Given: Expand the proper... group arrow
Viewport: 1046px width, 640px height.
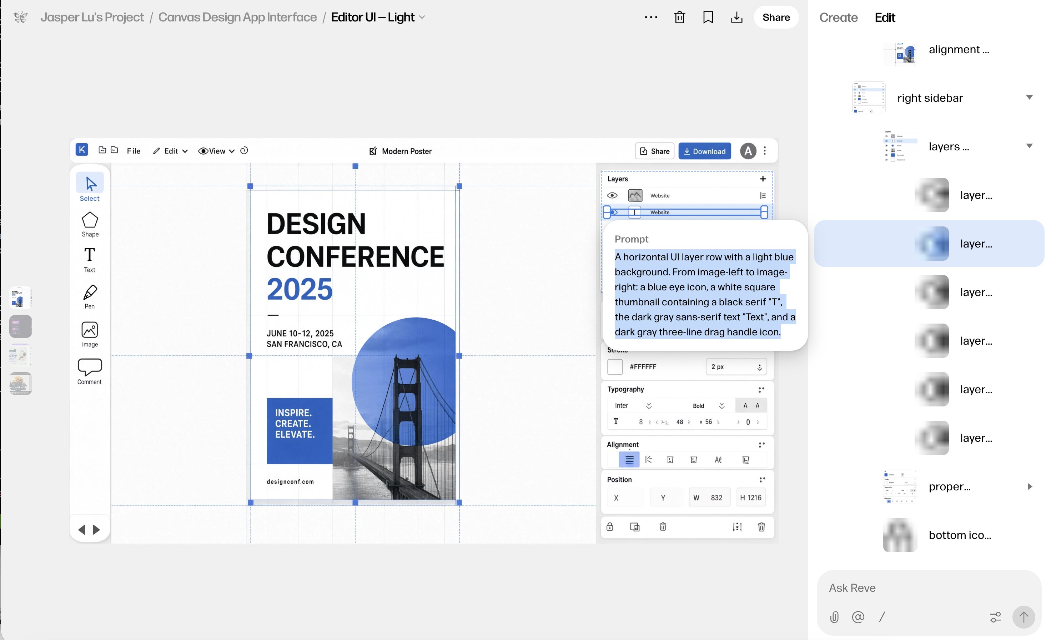Looking at the screenshot, I should click(x=1030, y=486).
